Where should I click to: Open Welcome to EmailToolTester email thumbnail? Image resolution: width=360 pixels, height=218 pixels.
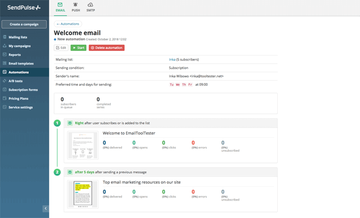[x=83, y=146]
